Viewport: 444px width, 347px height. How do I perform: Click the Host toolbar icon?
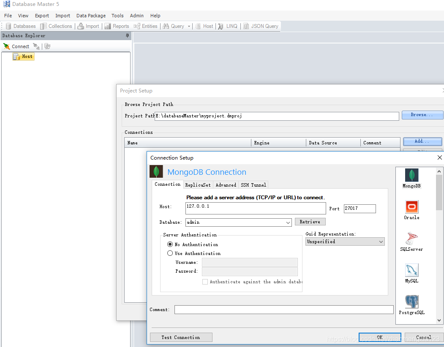(x=198, y=26)
